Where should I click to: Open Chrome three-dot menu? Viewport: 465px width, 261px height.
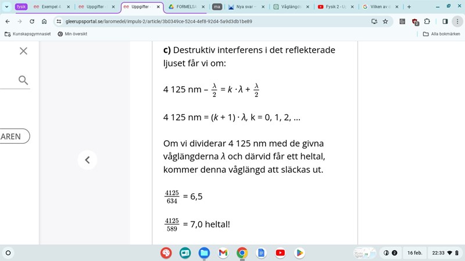[x=457, y=21]
